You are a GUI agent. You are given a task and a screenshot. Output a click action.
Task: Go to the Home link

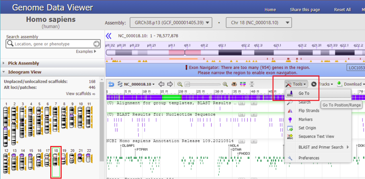coord(270,10)
